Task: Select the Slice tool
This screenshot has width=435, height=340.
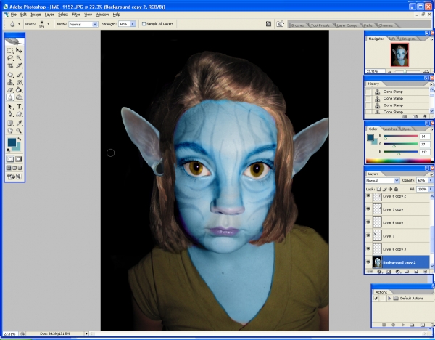Action: (x=19, y=65)
